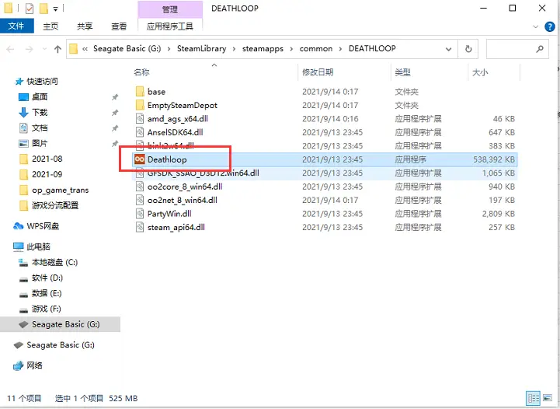Expand the ribbon chevron near help
The width and height of the screenshot is (560, 409).
535,26
